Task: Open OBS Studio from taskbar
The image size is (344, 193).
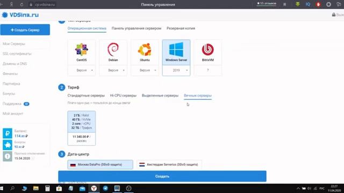Action: [x=129, y=188]
